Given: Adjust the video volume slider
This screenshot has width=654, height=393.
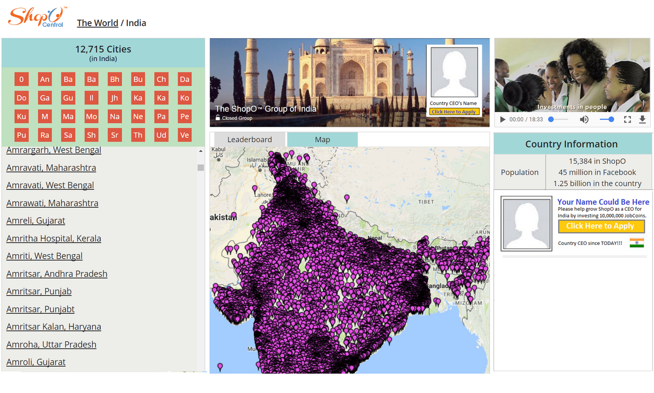Looking at the screenshot, I should 607,119.
